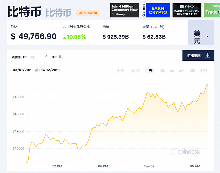
Task: Click the 03/01/2021 start date
Action: pos(23,70)
